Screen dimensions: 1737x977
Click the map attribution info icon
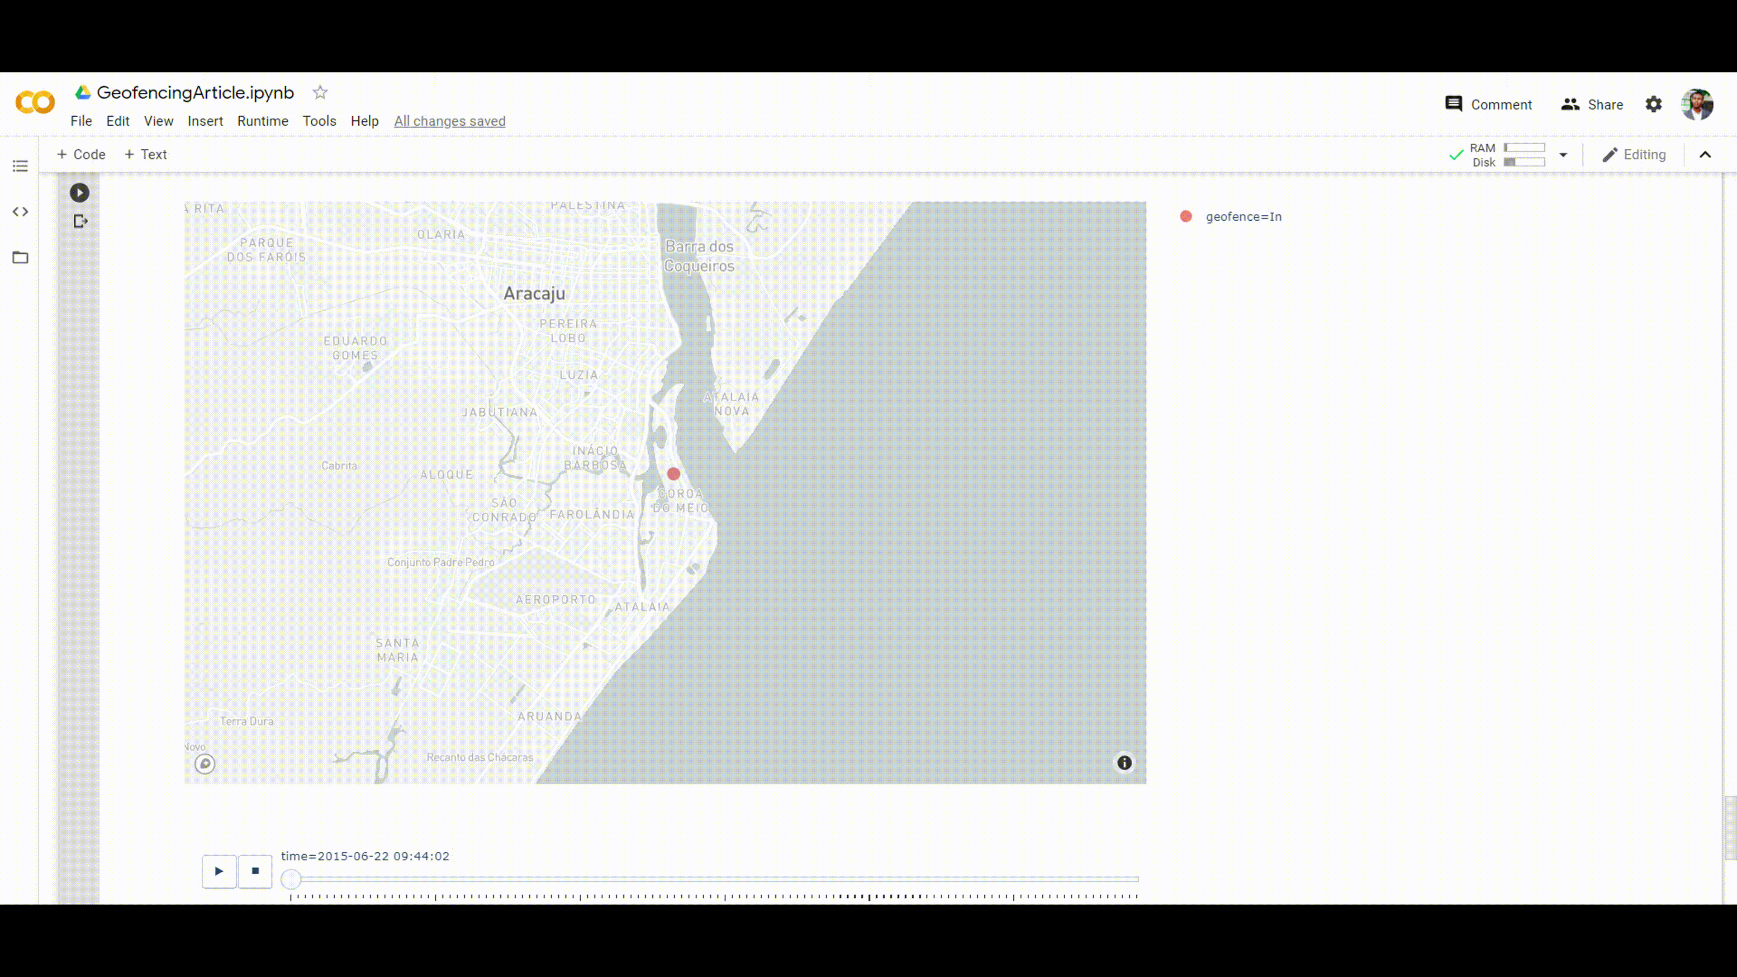tap(1124, 763)
